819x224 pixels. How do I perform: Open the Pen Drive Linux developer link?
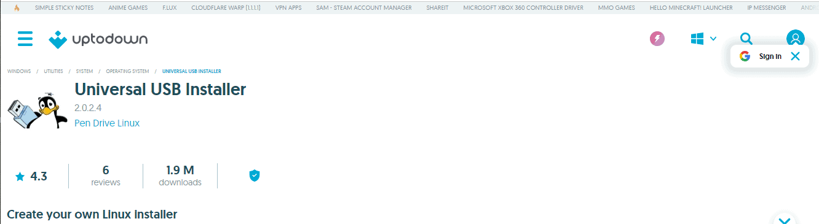(x=107, y=123)
